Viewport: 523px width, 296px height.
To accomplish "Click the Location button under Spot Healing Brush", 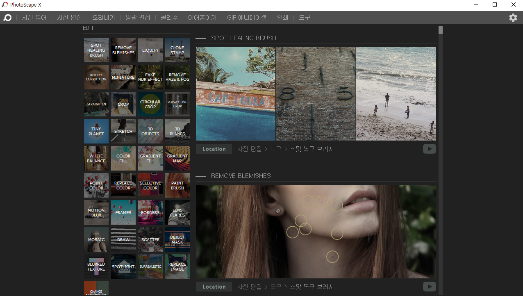I will (x=214, y=148).
